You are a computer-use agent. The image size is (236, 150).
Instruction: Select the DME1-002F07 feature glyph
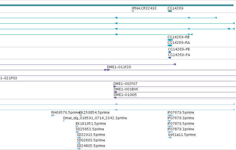(115, 87)
